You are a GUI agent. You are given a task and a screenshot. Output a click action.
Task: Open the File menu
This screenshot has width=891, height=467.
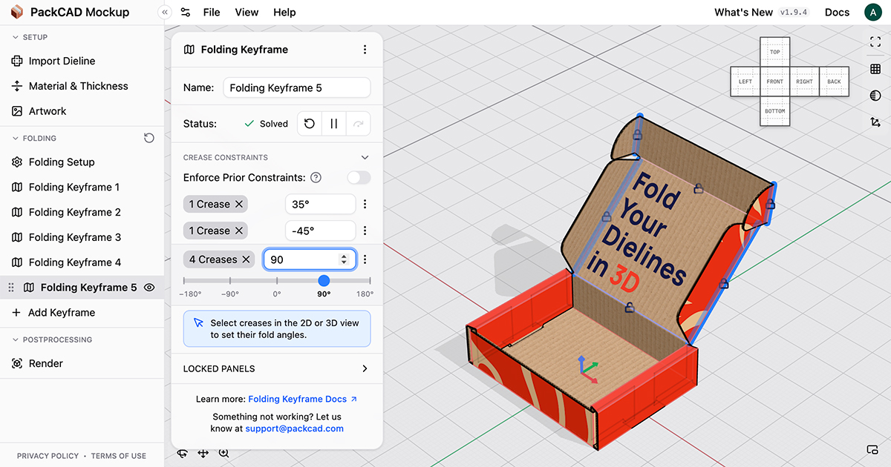[x=212, y=12]
